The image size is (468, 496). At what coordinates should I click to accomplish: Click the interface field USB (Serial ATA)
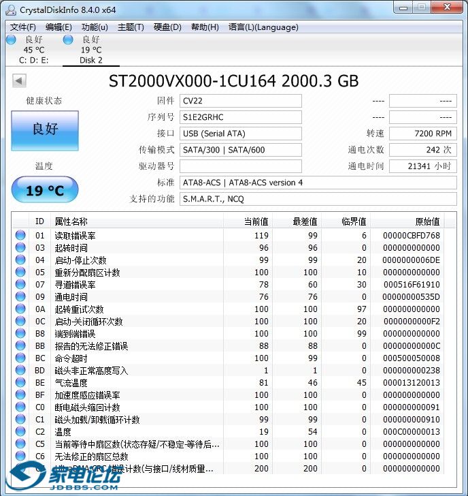[x=241, y=134]
